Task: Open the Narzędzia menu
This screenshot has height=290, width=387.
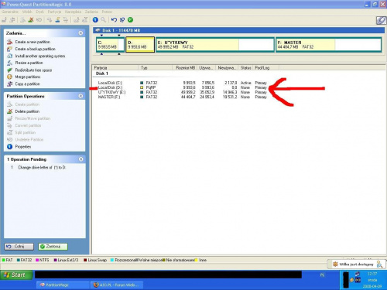Action: [73, 12]
